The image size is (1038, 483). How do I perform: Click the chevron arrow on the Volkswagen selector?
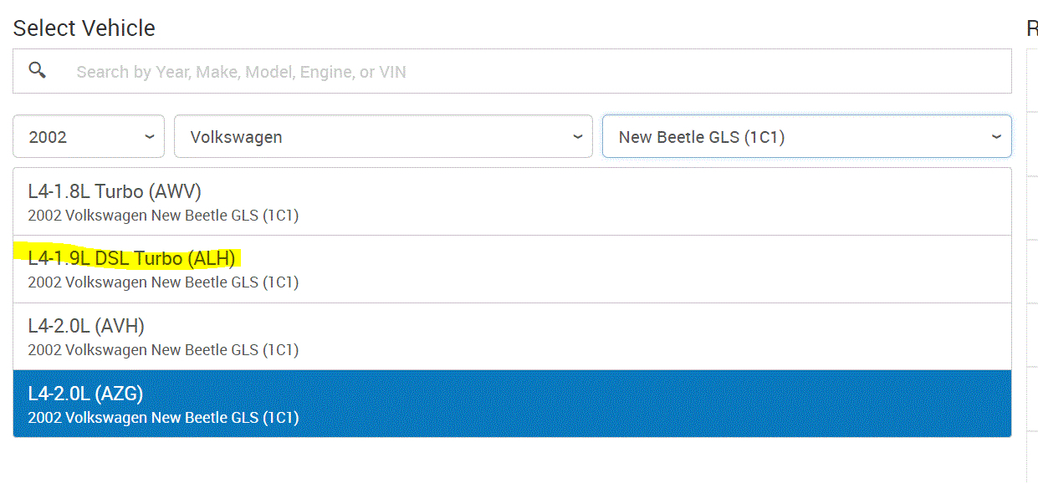click(x=577, y=137)
